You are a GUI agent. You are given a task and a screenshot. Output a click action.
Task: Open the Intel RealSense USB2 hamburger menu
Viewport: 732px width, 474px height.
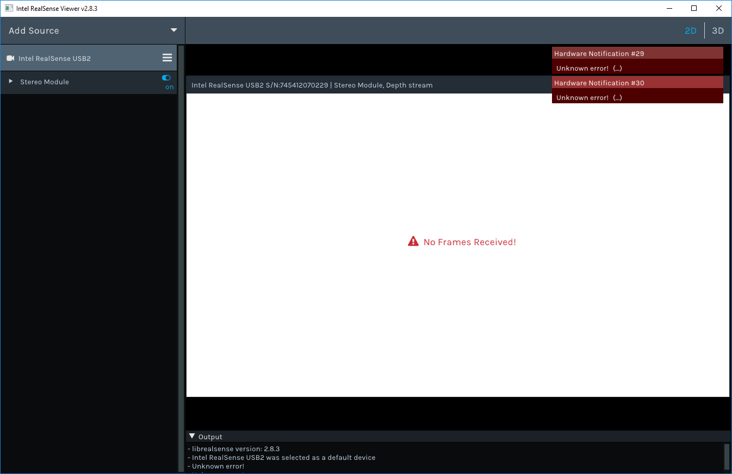[167, 58]
